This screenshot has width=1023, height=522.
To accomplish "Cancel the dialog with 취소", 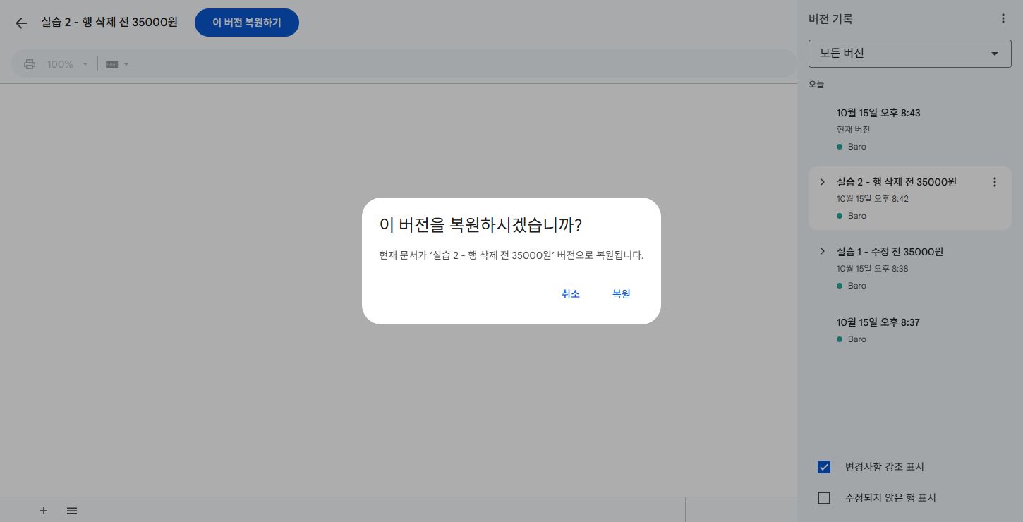I will 571,294.
